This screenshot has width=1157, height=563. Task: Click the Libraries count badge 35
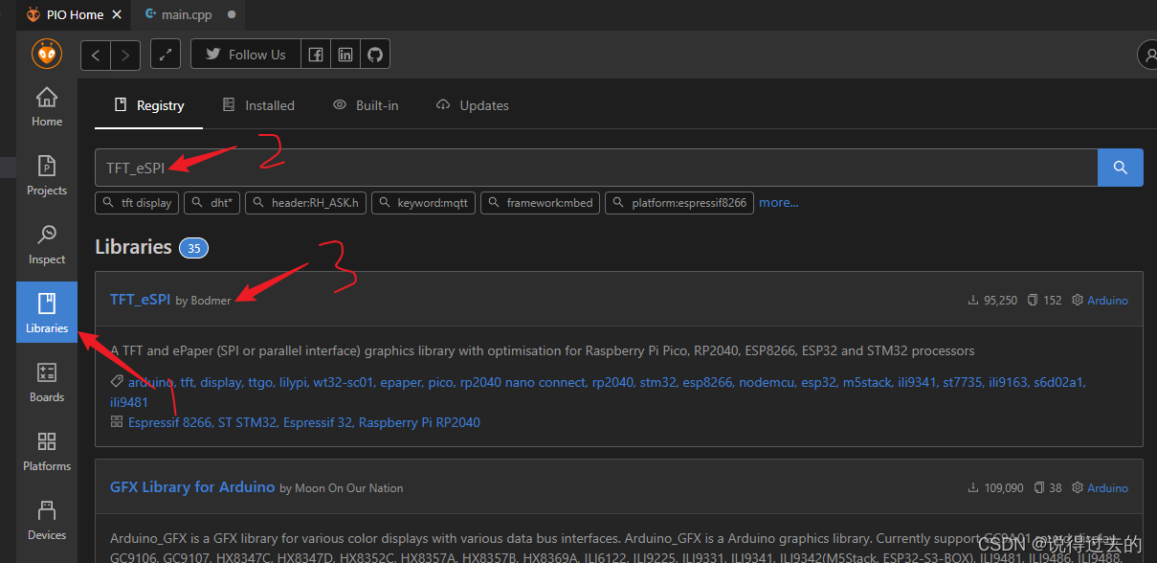point(193,248)
